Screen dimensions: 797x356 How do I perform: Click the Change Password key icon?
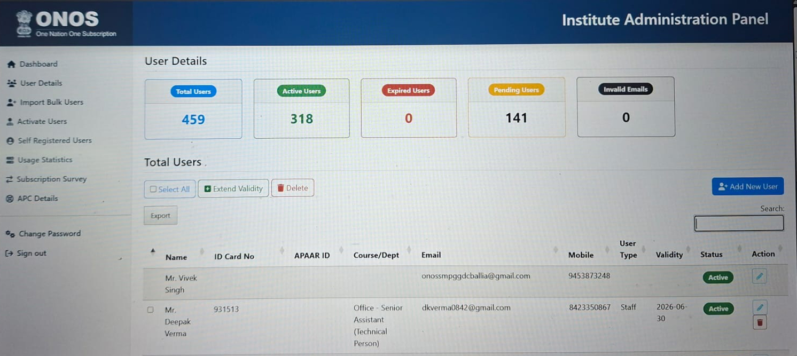tap(10, 234)
